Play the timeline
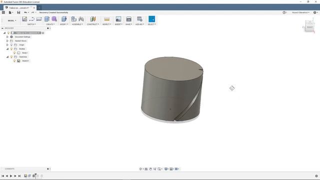The image size is (320, 180). (x=11, y=176)
